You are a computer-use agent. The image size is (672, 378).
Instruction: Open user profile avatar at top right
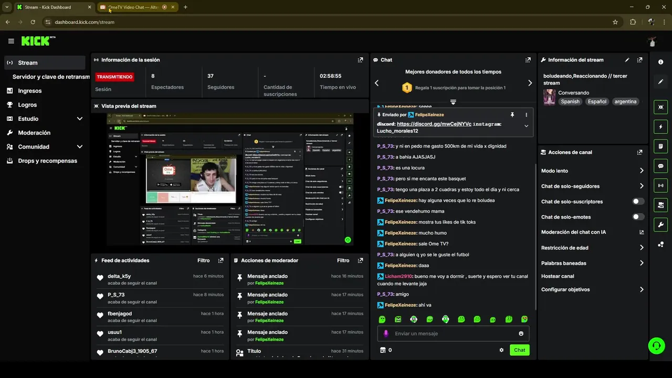tap(653, 41)
